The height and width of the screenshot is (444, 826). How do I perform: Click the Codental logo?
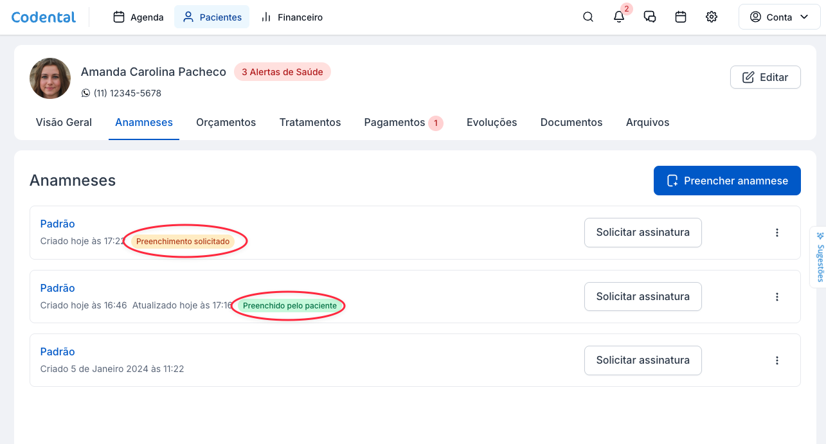click(44, 17)
